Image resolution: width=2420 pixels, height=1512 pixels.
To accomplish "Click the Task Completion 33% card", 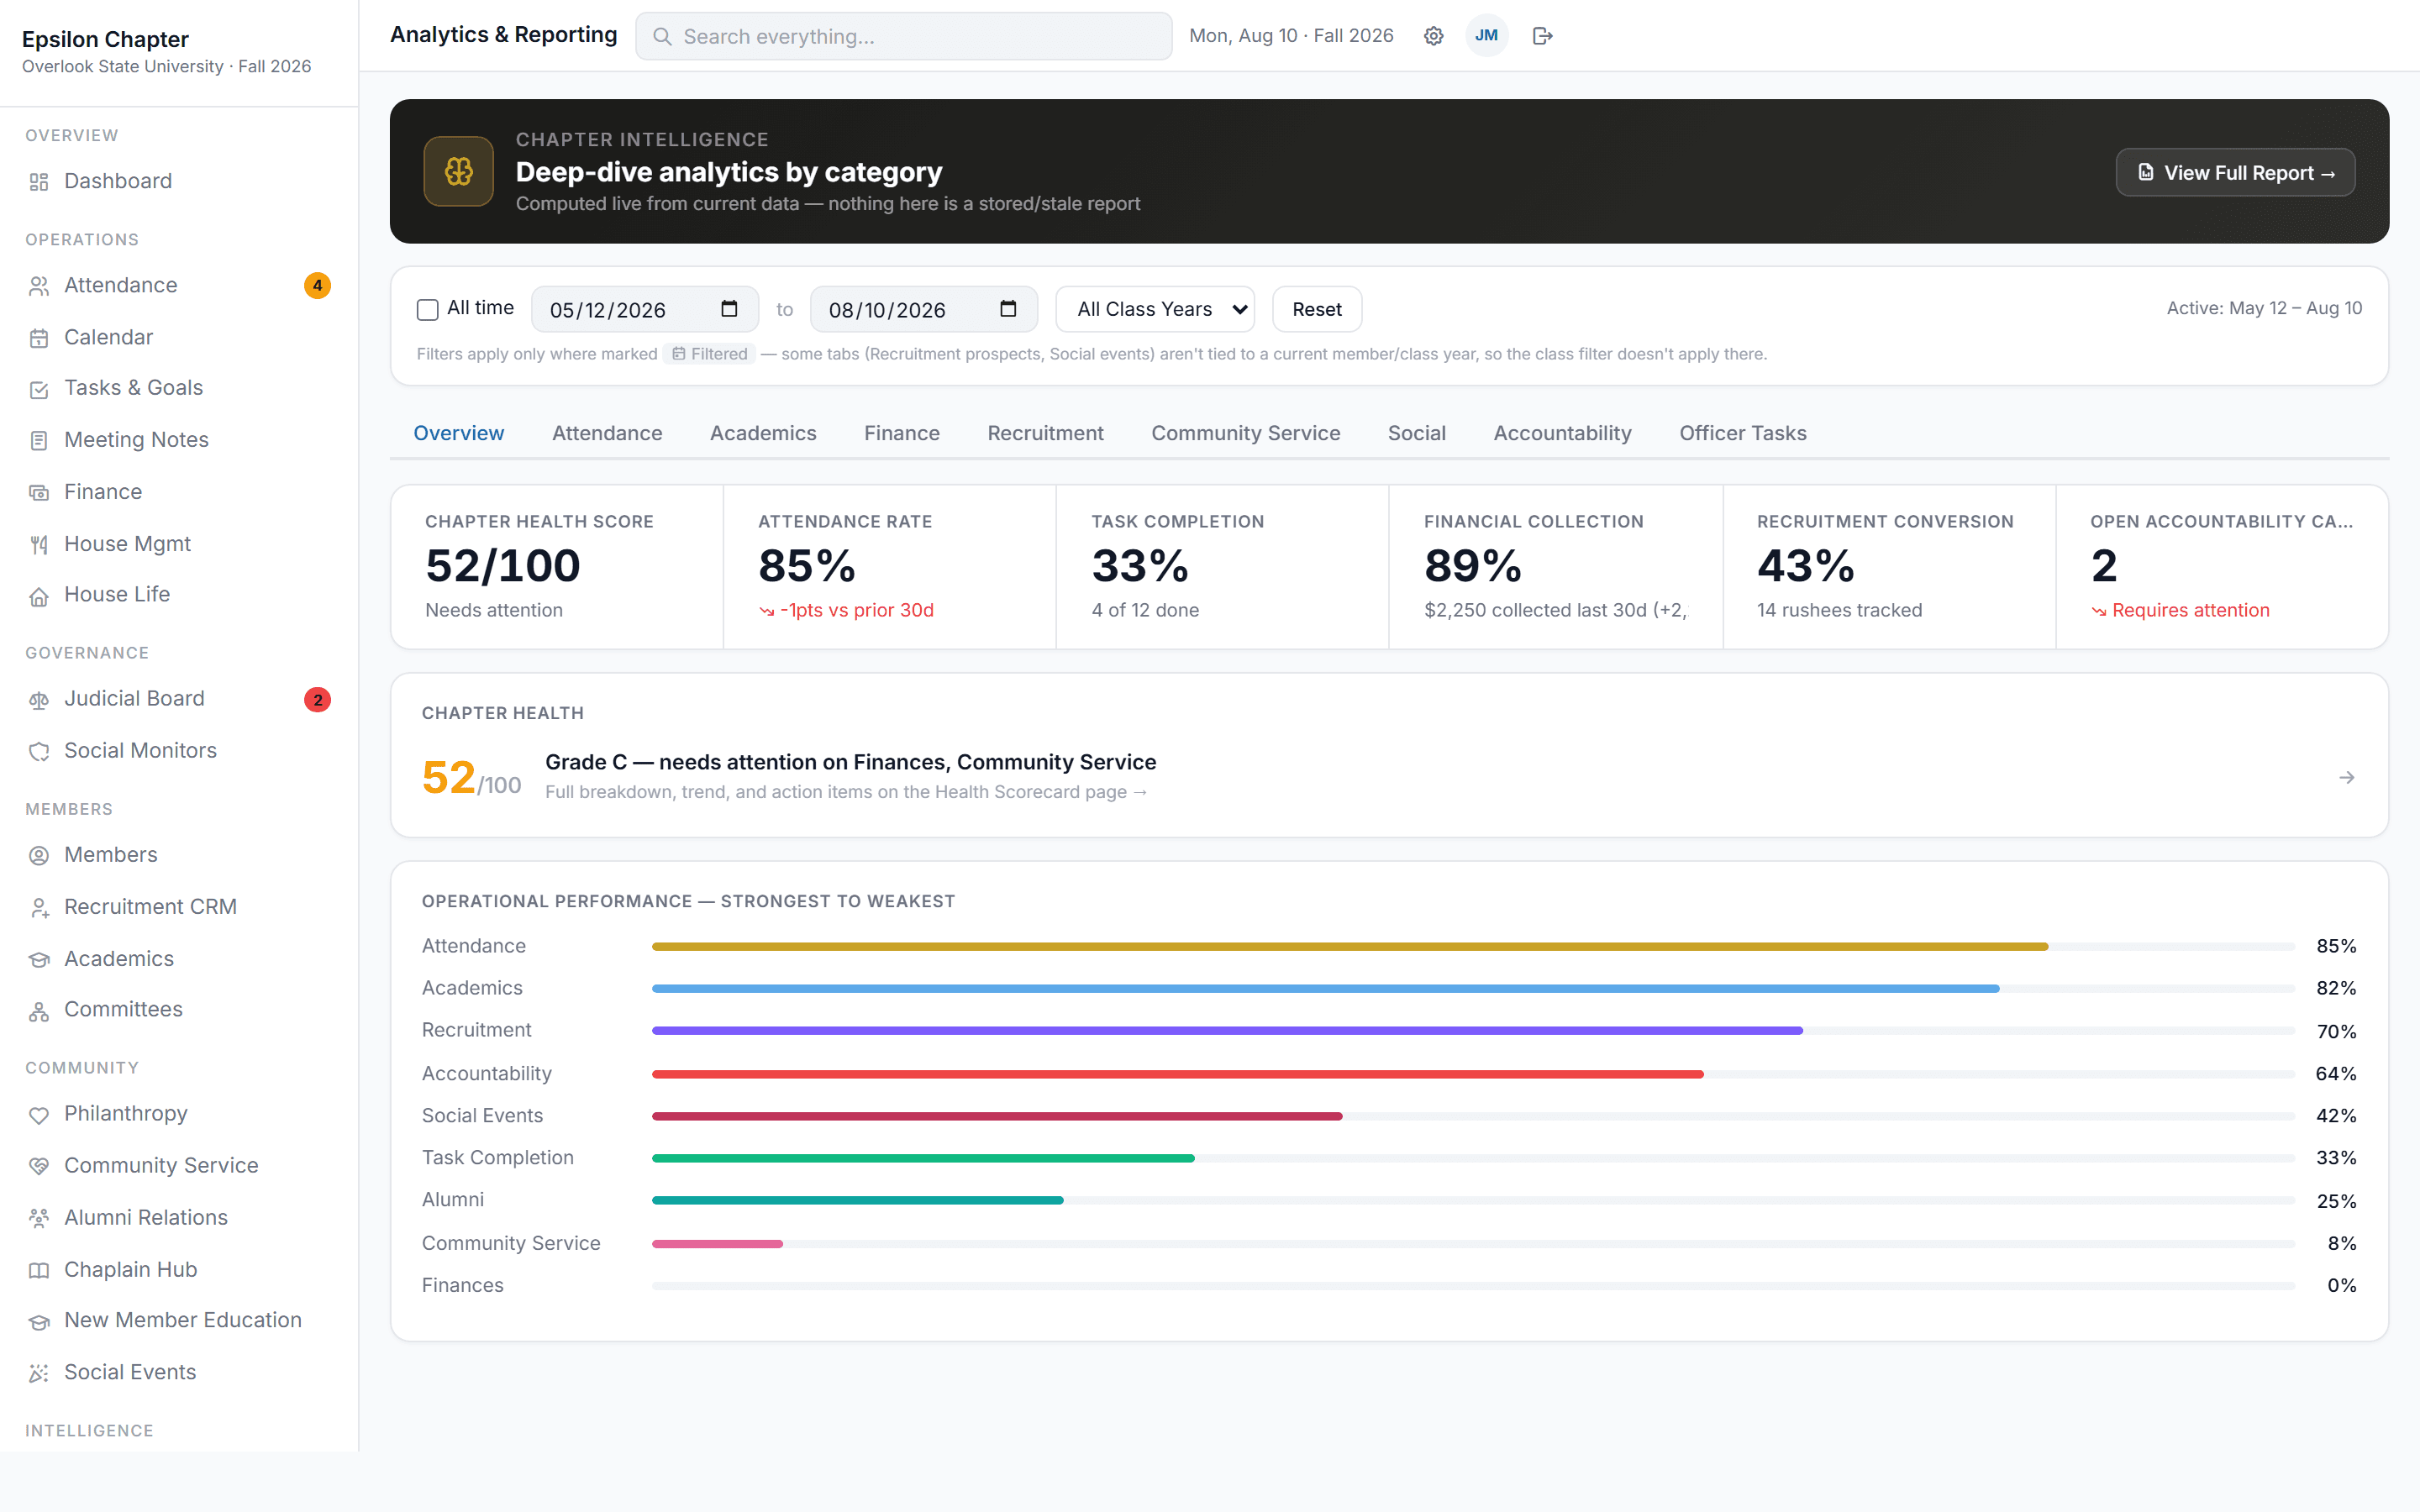I will pyautogui.click(x=1222, y=567).
